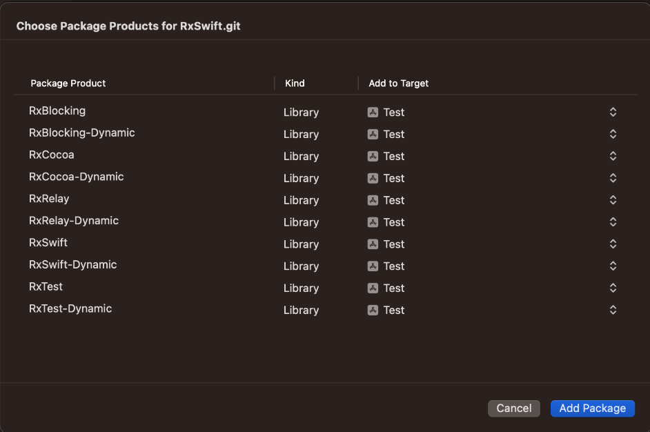650x432 pixels.
Task: Click the app target icon in RxSwift-Dynamic row
Action: click(373, 266)
